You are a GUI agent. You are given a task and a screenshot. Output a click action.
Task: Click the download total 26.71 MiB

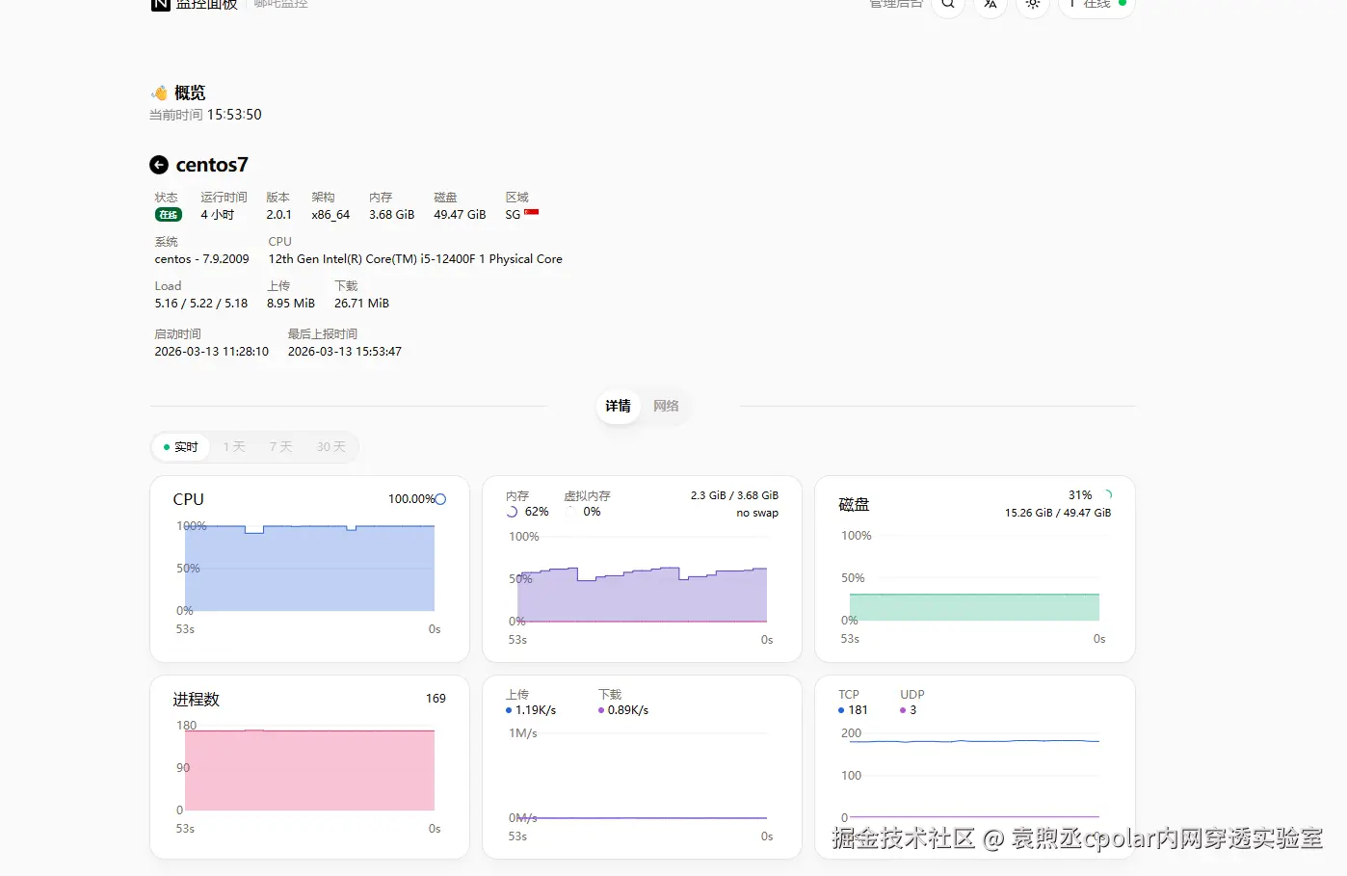tap(361, 304)
